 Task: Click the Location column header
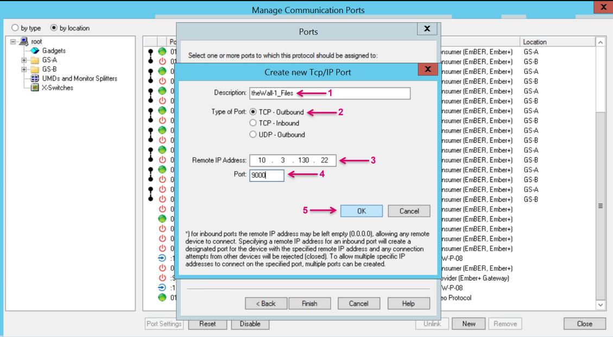[x=557, y=42]
